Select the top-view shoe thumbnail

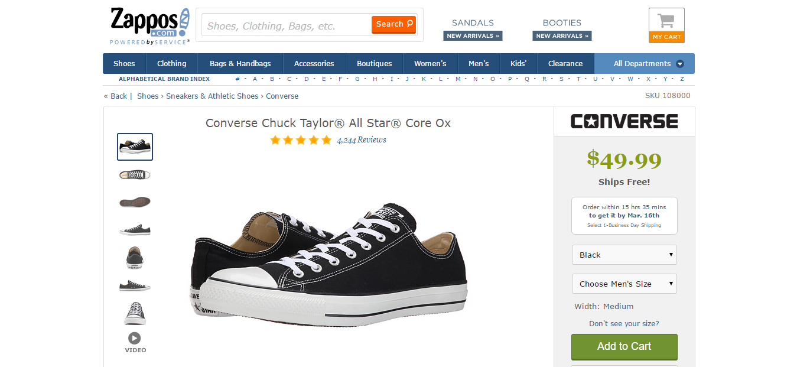[135, 175]
